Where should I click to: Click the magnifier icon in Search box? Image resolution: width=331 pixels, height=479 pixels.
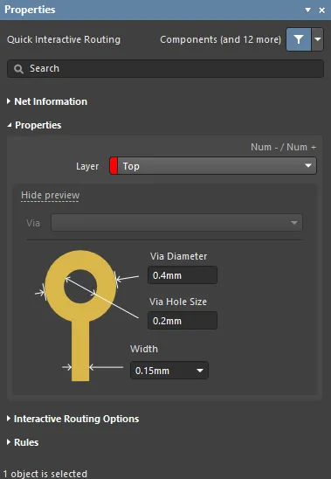point(18,69)
